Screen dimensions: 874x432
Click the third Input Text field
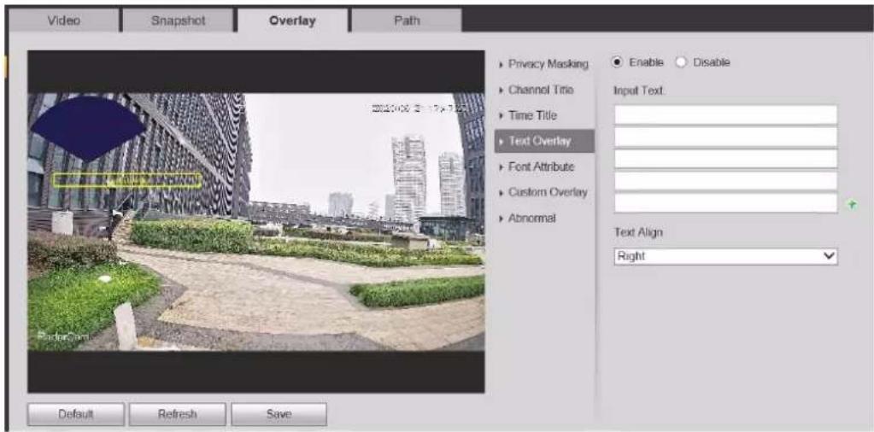pyautogui.click(x=725, y=159)
